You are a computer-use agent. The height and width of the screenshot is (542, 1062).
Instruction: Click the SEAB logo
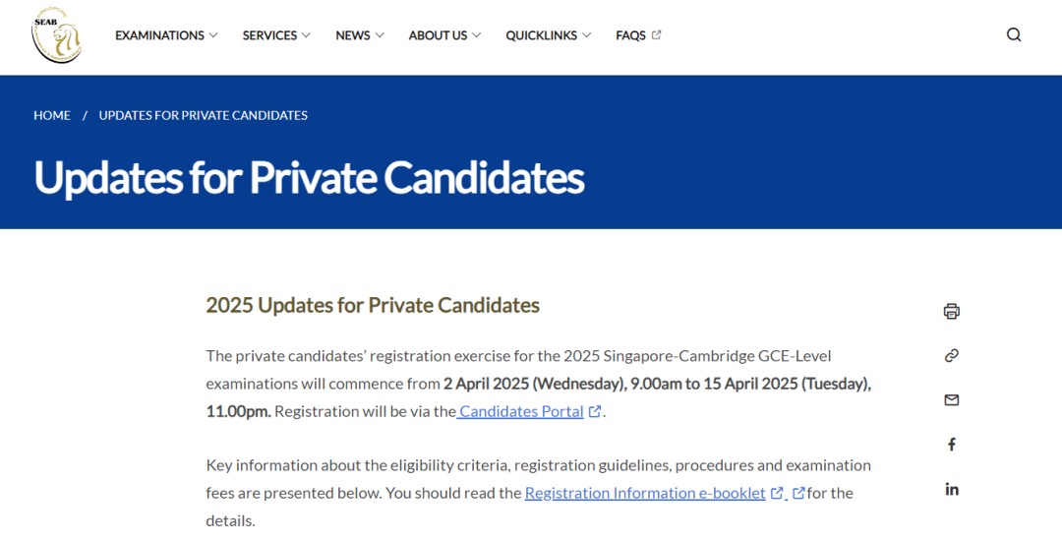[56, 35]
